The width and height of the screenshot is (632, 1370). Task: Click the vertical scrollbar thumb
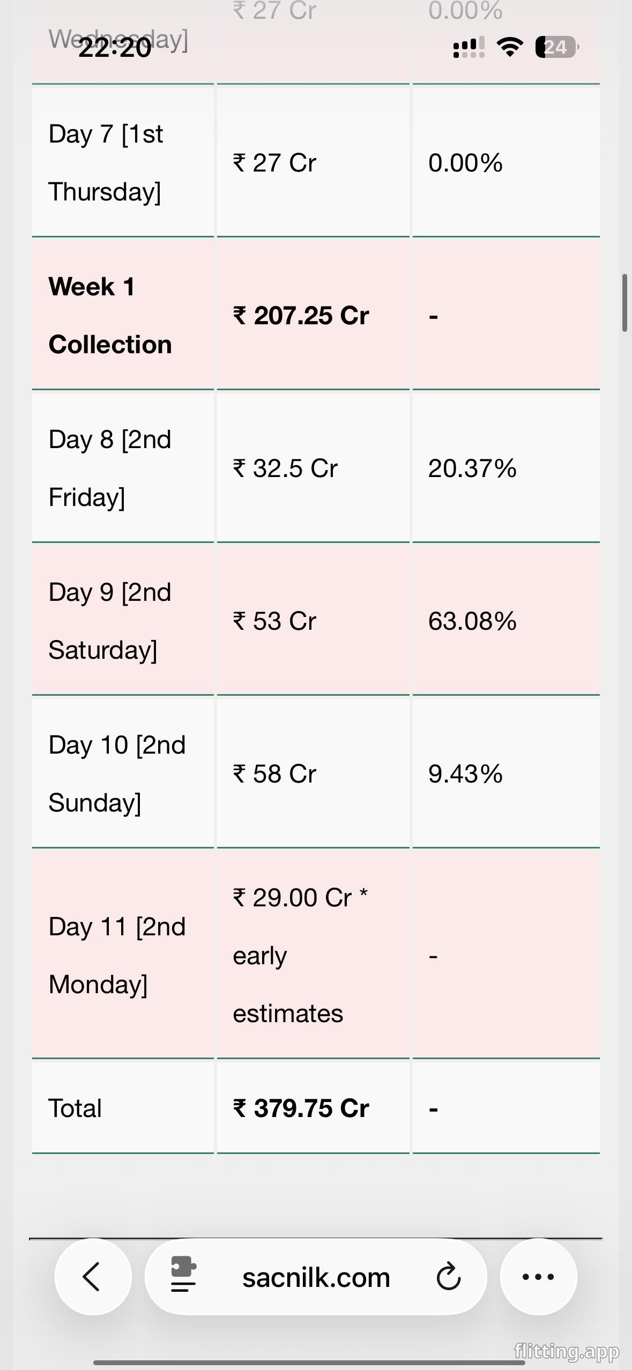pyautogui.click(x=624, y=303)
